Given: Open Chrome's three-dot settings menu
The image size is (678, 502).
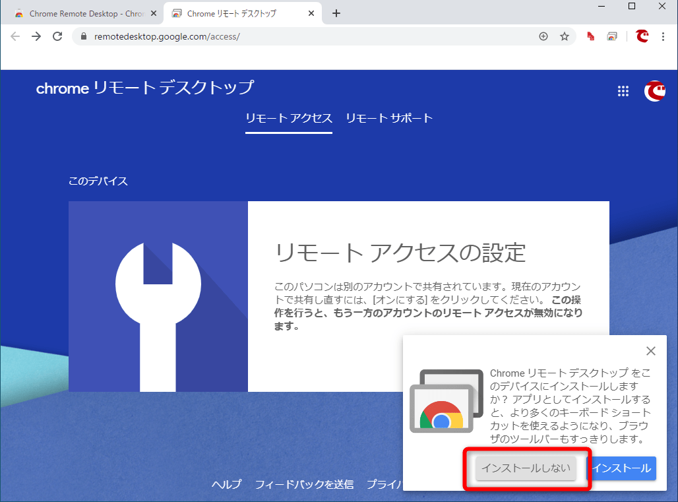Looking at the screenshot, I should coord(663,36).
